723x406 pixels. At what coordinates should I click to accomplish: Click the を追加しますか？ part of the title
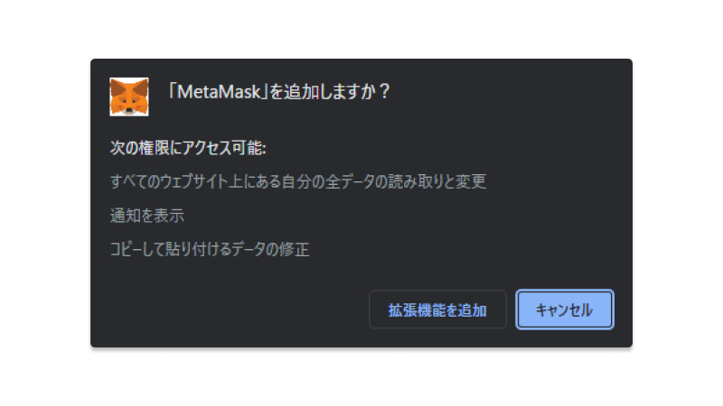tap(330, 92)
